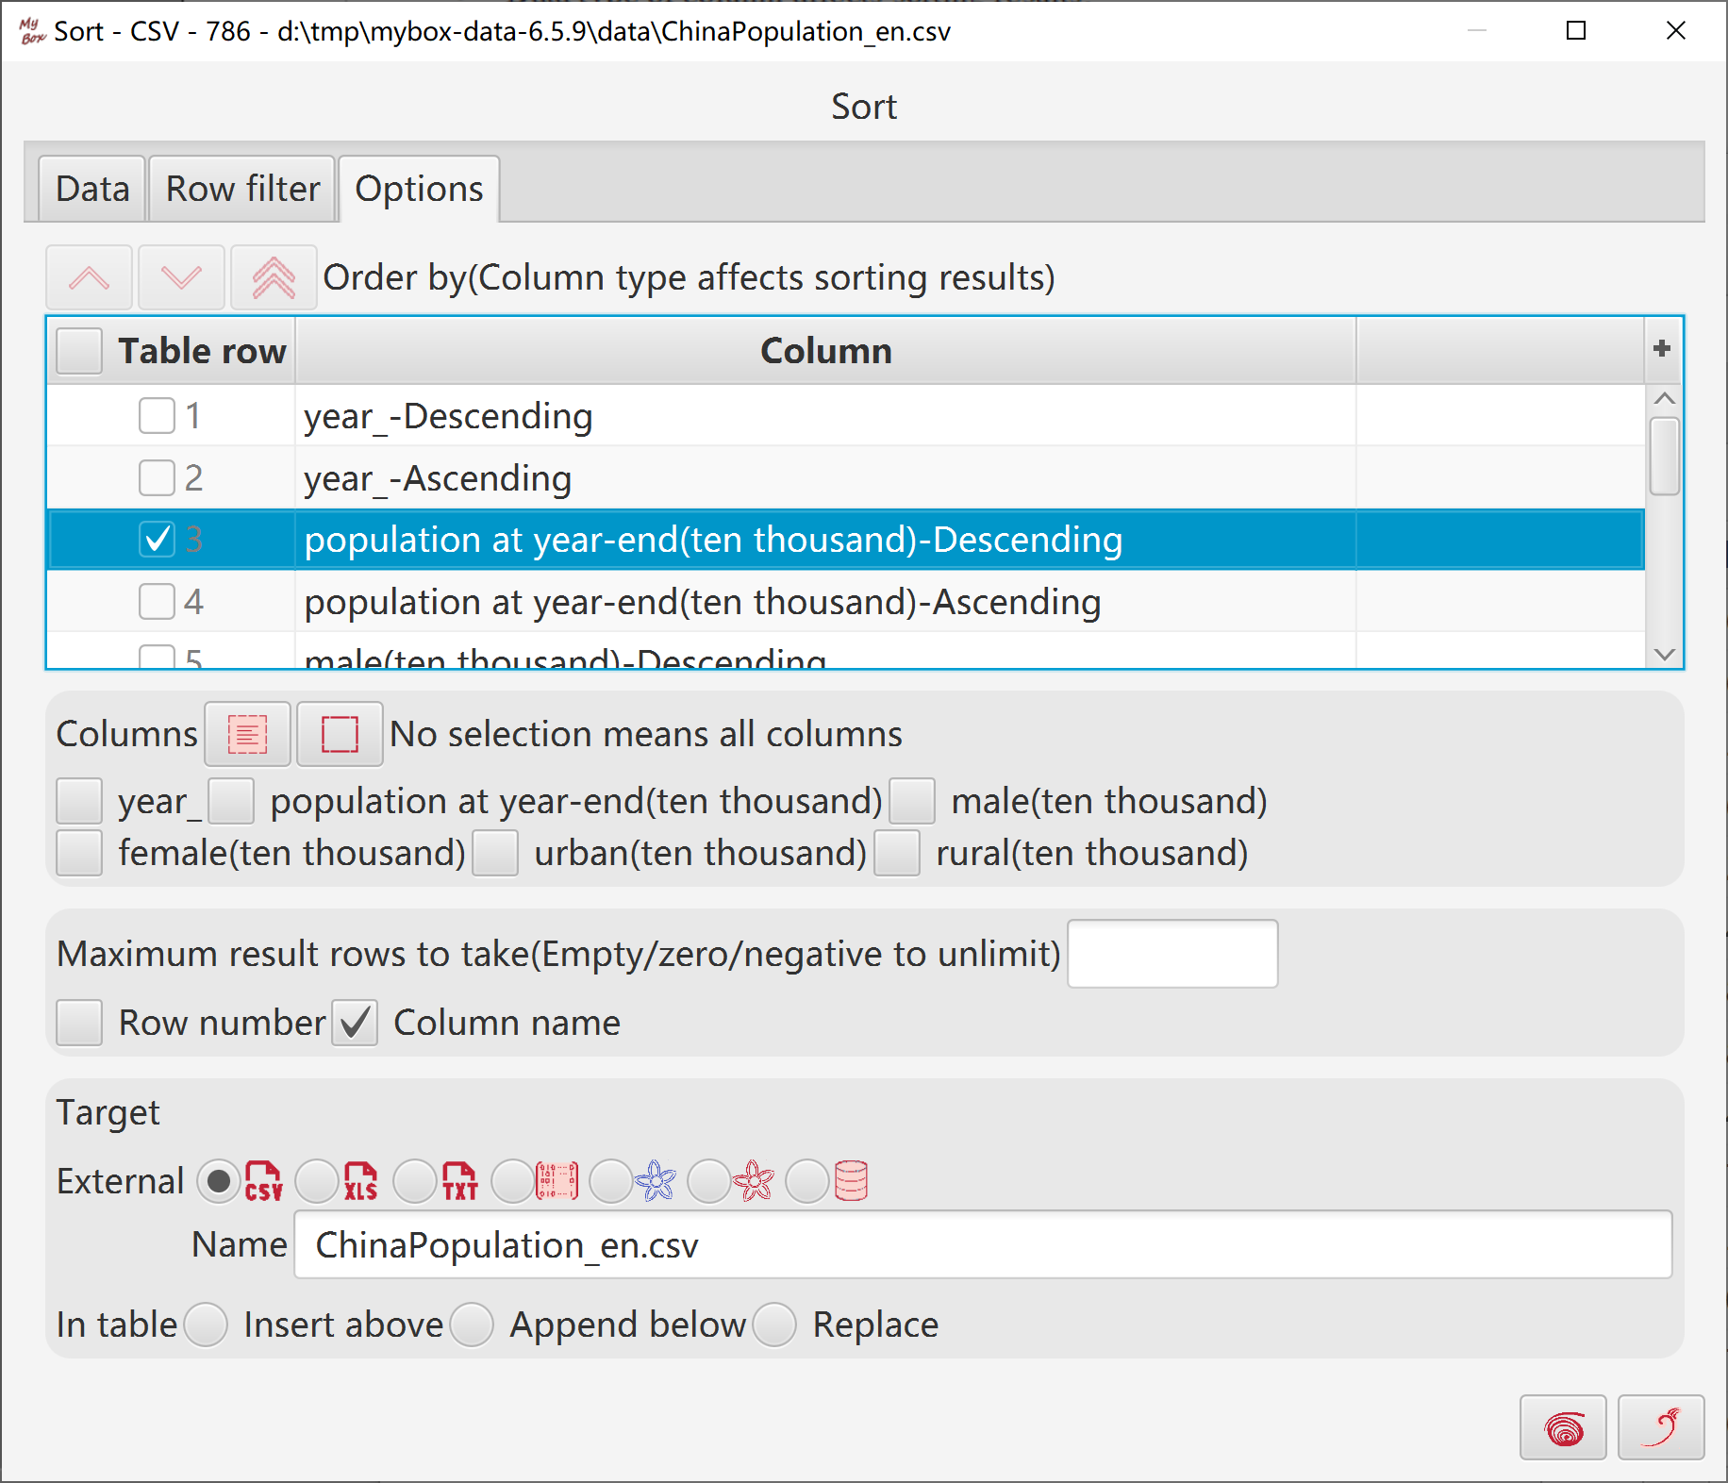Select the year_-Descending row

pyautogui.click(x=845, y=415)
